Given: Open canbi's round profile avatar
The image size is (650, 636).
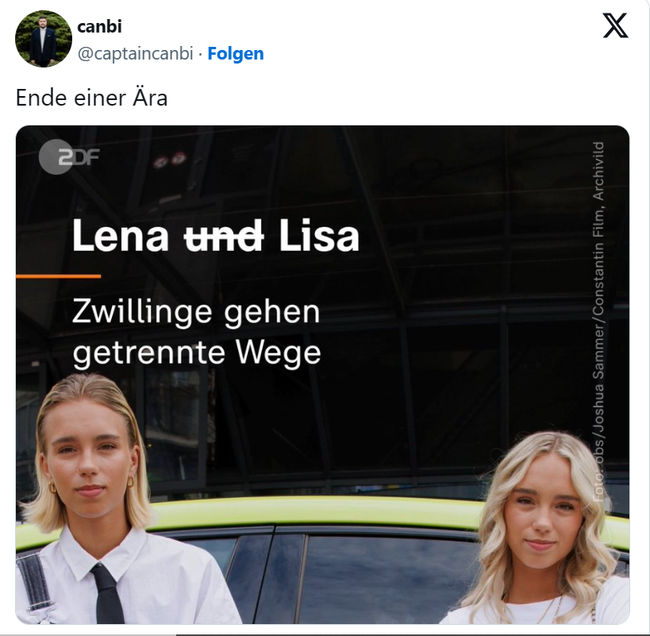Looking at the screenshot, I should (x=44, y=39).
